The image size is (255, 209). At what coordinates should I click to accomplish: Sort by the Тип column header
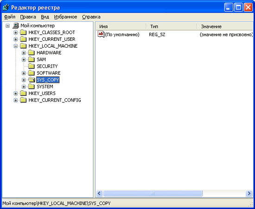[x=172, y=26]
